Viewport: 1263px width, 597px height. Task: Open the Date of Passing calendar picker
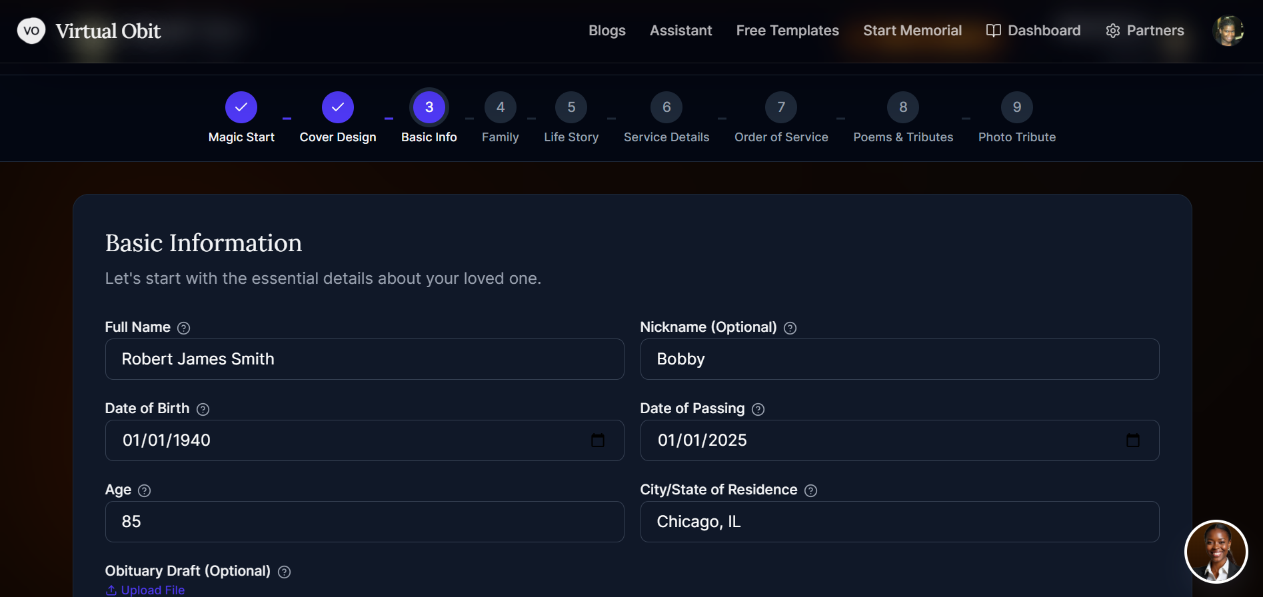(1133, 440)
